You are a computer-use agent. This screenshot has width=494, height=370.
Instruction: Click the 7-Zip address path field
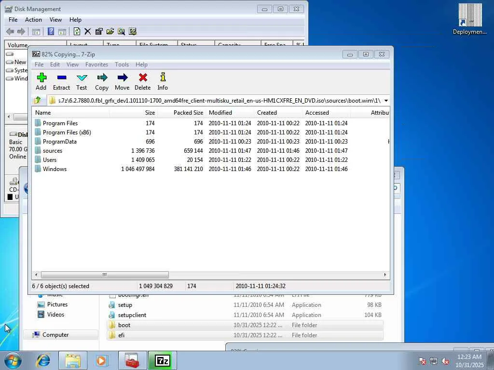point(214,101)
